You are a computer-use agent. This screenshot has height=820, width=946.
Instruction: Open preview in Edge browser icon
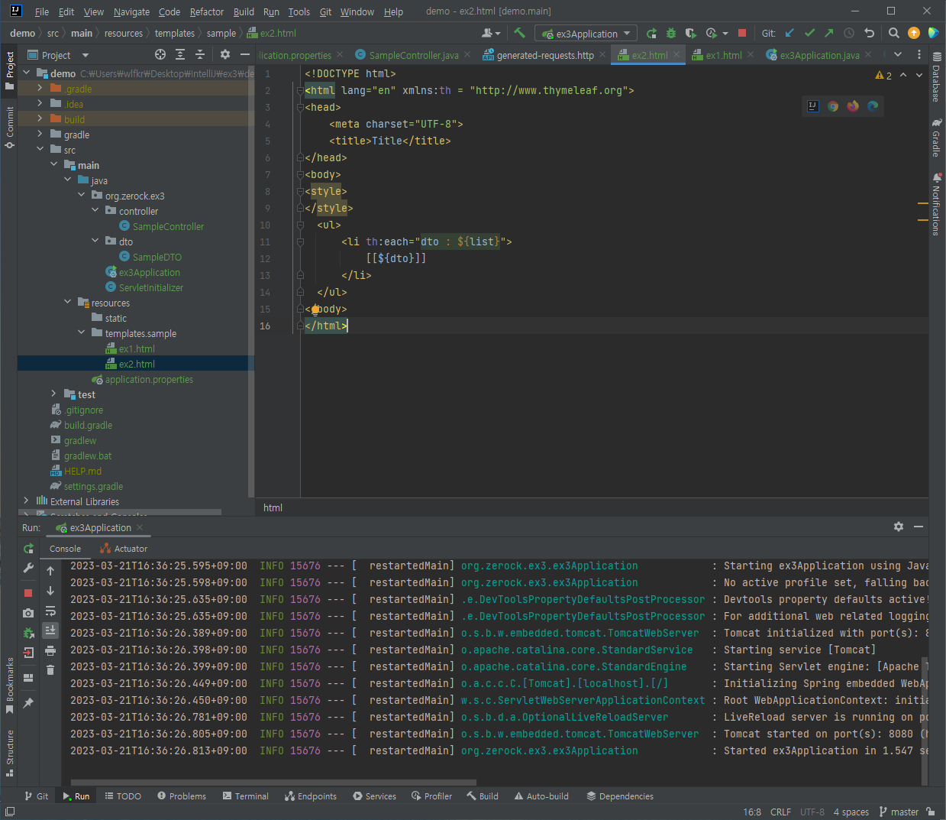pyautogui.click(x=873, y=106)
